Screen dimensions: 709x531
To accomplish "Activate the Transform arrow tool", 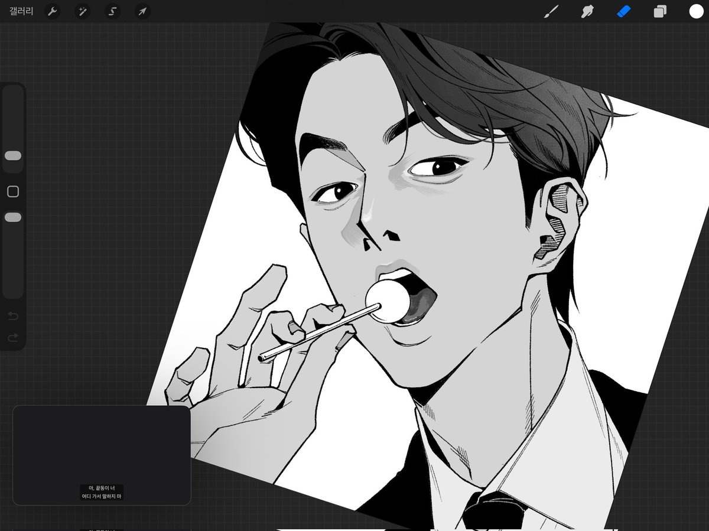I will coord(142,11).
